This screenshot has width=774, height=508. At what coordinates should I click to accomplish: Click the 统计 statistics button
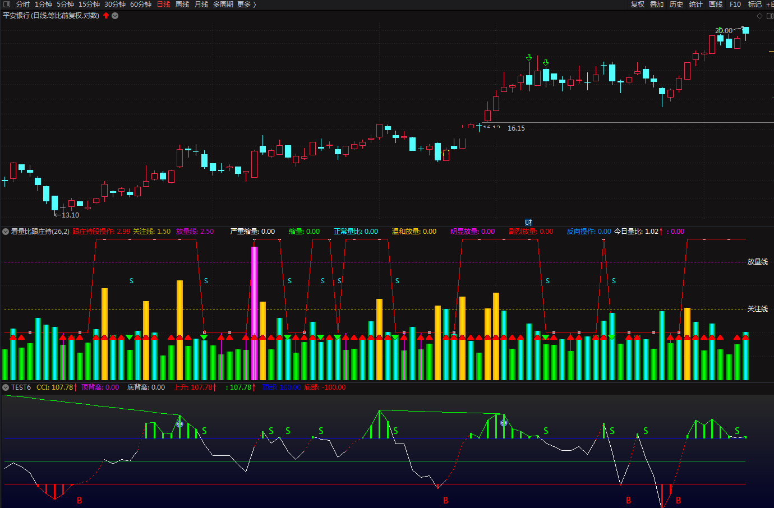pyautogui.click(x=696, y=4)
